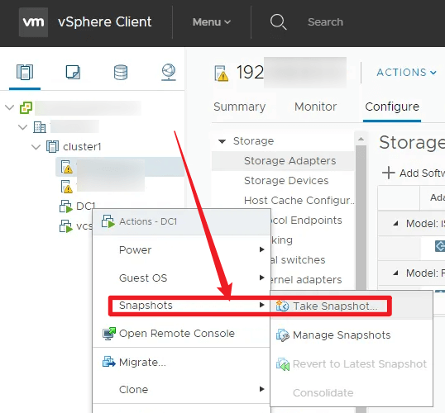
Task: Select Storage Devices in configure list
Action: coord(286,181)
